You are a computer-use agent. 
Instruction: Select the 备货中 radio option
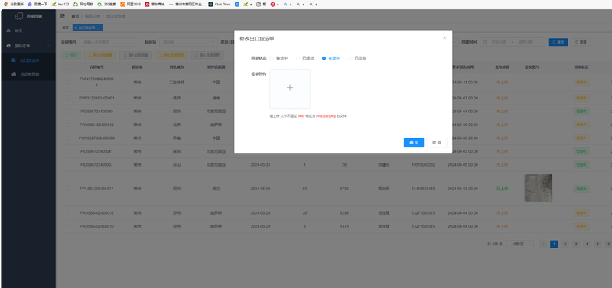coord(278,58)
